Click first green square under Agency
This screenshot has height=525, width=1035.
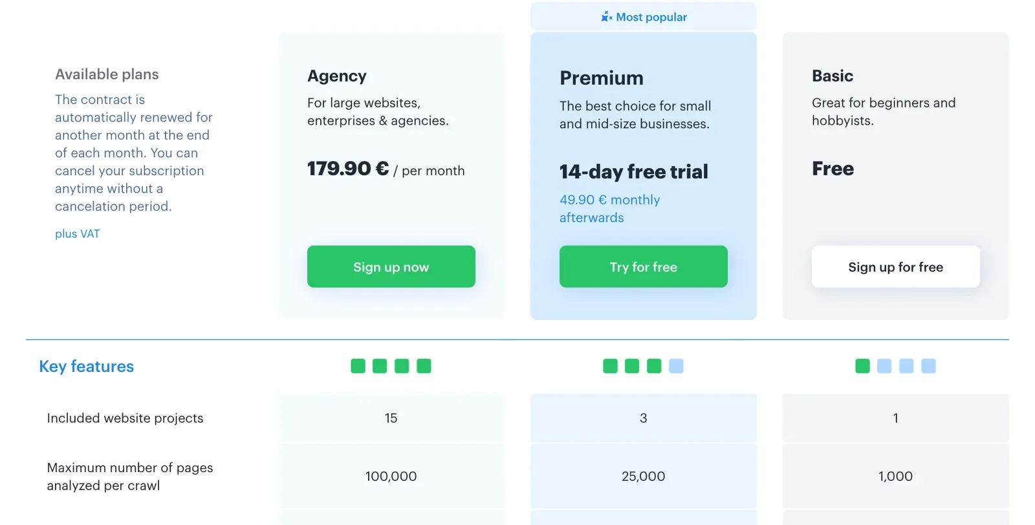click(x=358, y=366)
